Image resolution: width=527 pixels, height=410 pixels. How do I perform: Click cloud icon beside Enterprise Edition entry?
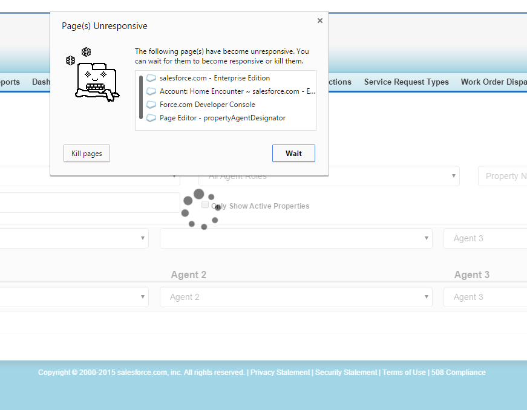pyautogui.click(x=151, y=78)
